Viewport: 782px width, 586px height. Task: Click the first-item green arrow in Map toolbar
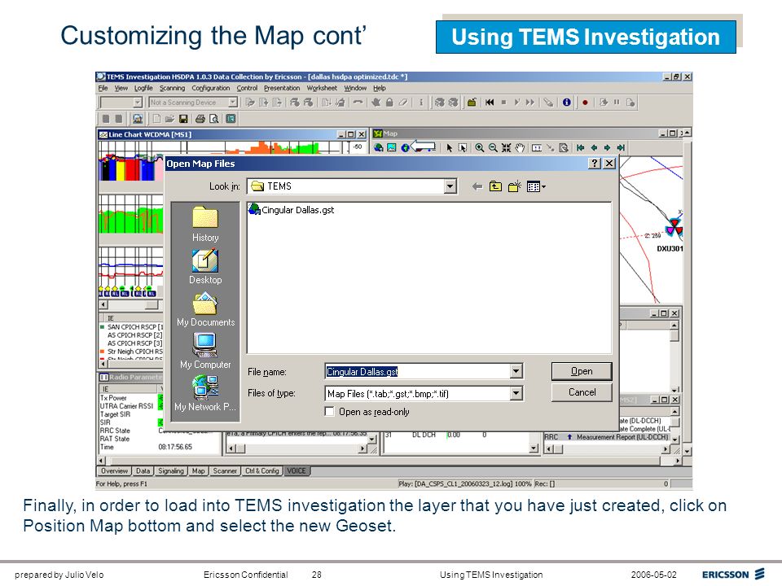[x=581, y=147]
